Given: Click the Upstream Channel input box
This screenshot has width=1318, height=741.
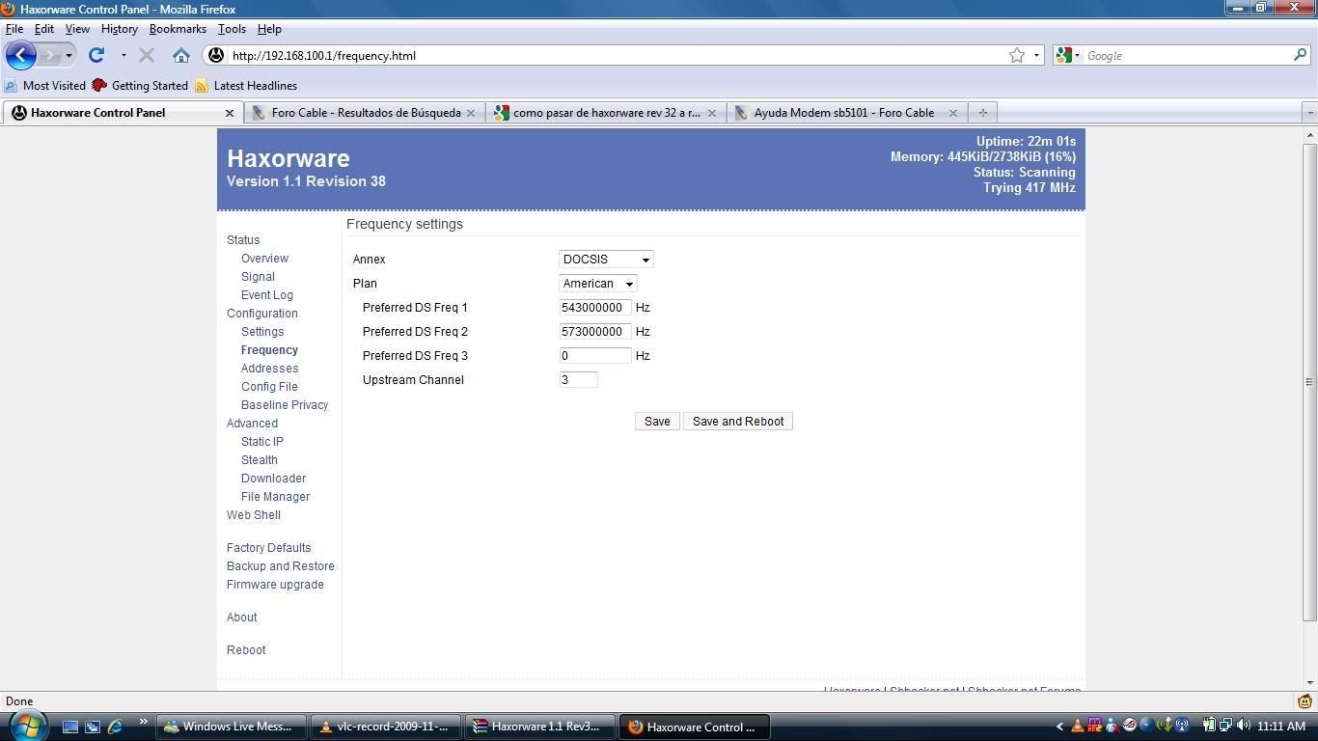Looking at the screenshot, I should click(x=578, y=380).
